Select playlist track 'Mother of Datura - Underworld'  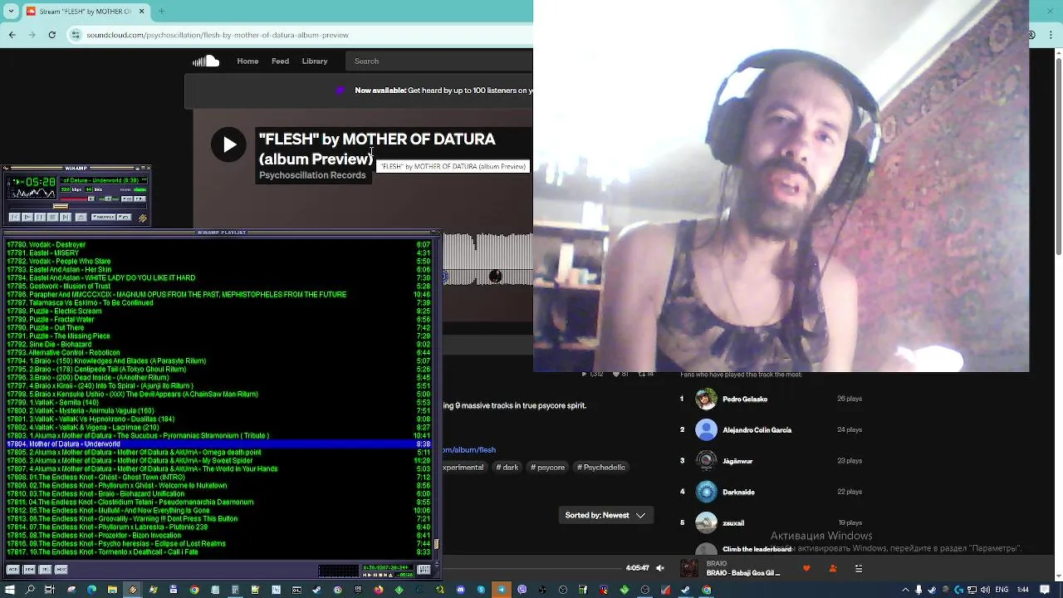[218, 444]
